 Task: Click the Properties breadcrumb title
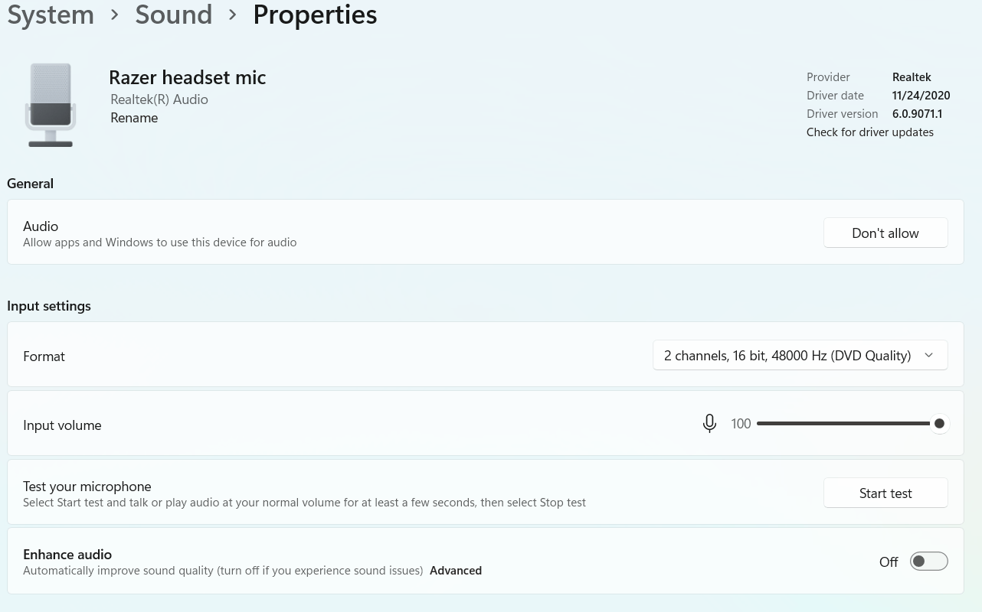tap(315, 15)
